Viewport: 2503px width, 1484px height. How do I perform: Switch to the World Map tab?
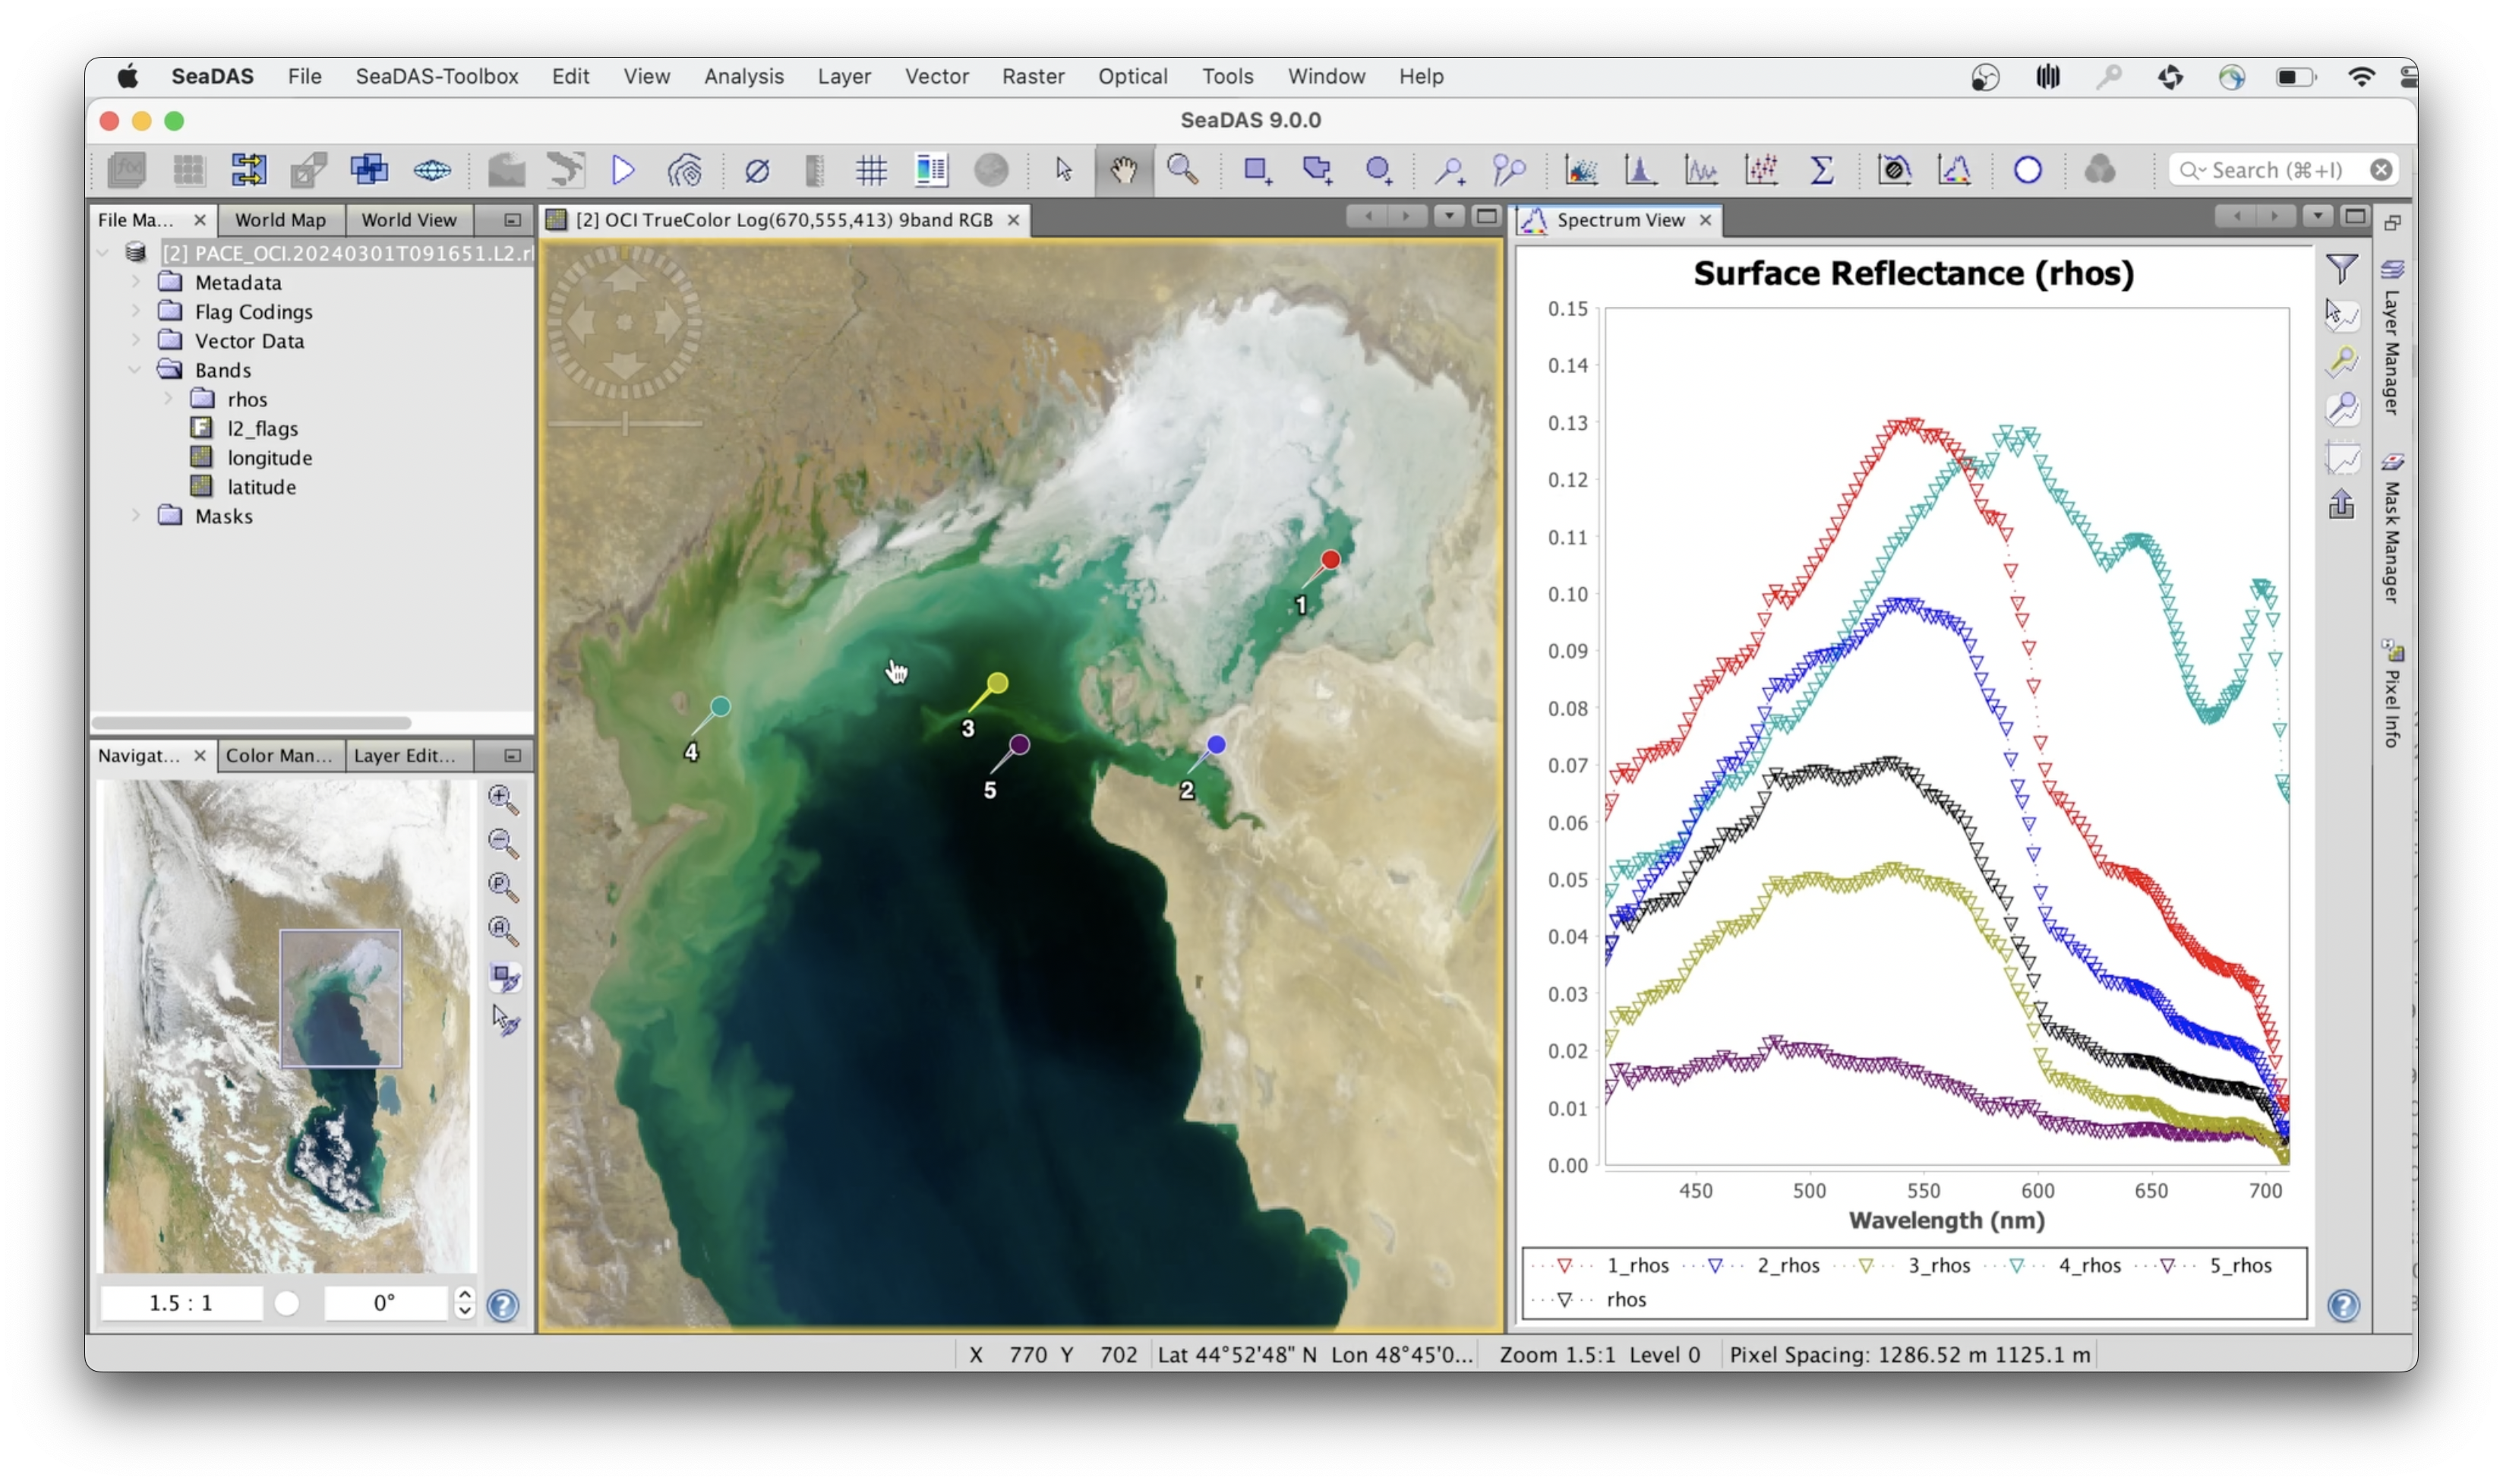280,220
